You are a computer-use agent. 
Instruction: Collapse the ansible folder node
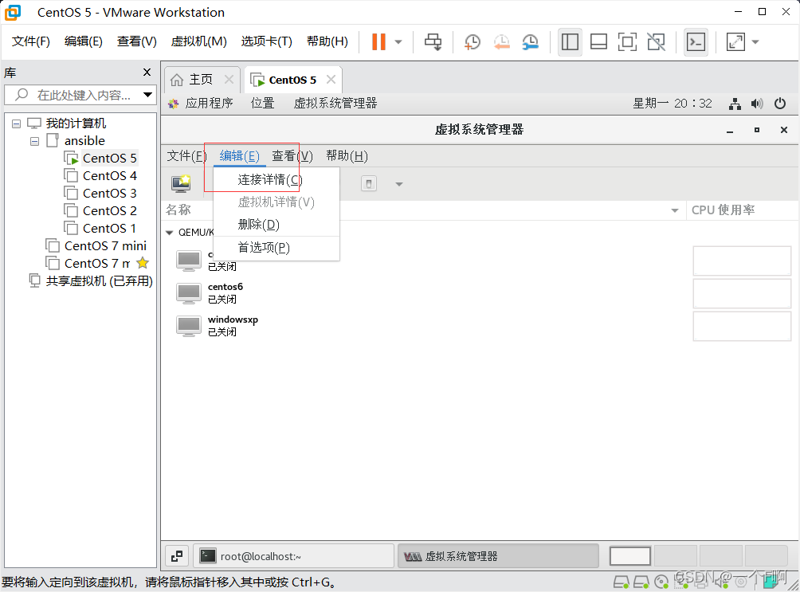(35, 141)
